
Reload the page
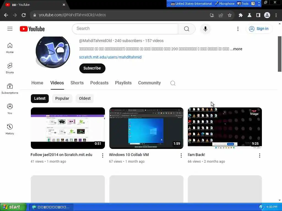(x=24, y=15)
